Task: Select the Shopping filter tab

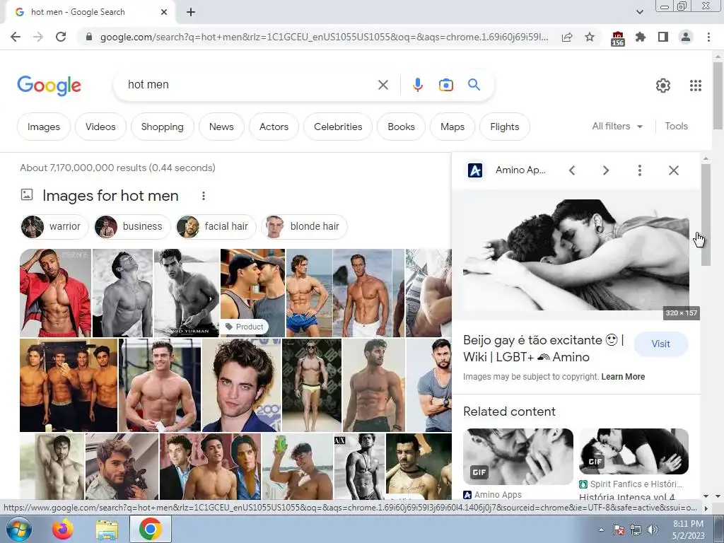Action: click(x=162, y=127)
